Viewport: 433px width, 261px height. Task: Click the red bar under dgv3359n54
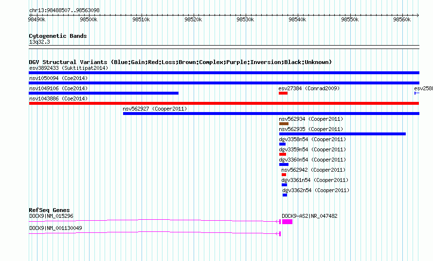283,154
